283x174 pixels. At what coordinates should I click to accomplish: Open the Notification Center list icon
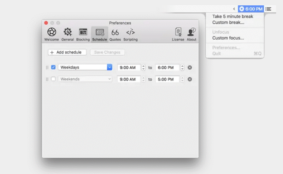pos(268,9)
